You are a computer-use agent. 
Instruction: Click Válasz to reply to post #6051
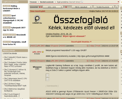[x=92, y=46]
